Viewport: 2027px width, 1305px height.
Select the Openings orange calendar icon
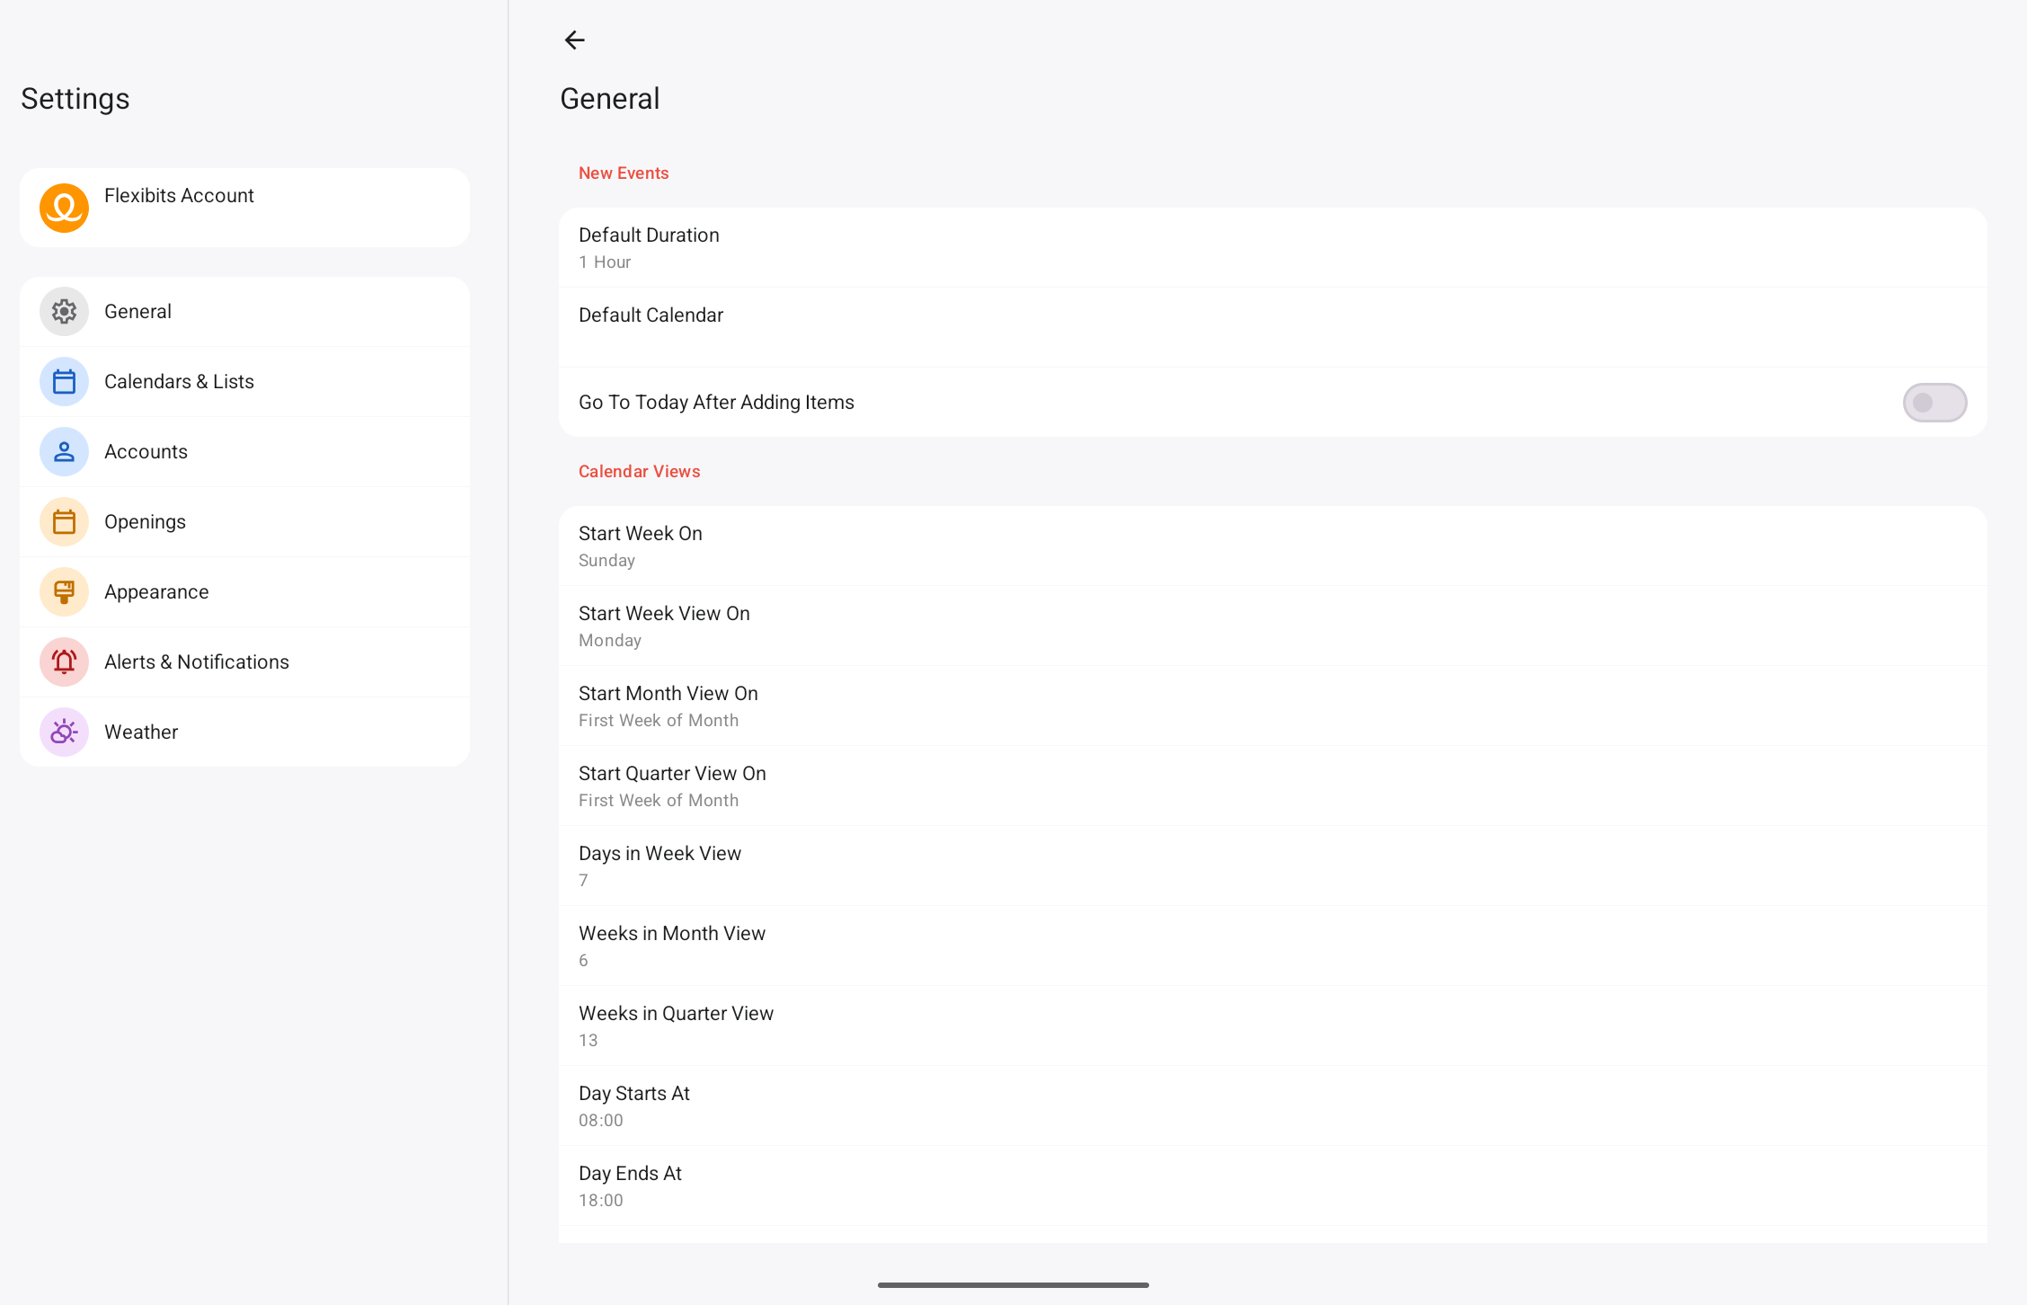coord(64,521)
